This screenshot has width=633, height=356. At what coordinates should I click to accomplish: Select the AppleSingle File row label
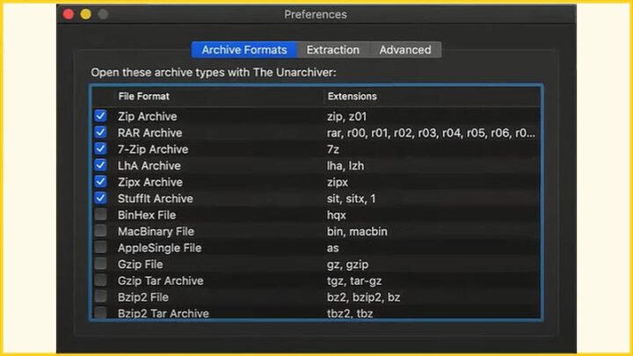pyautogui.click(x=159, y=248)
